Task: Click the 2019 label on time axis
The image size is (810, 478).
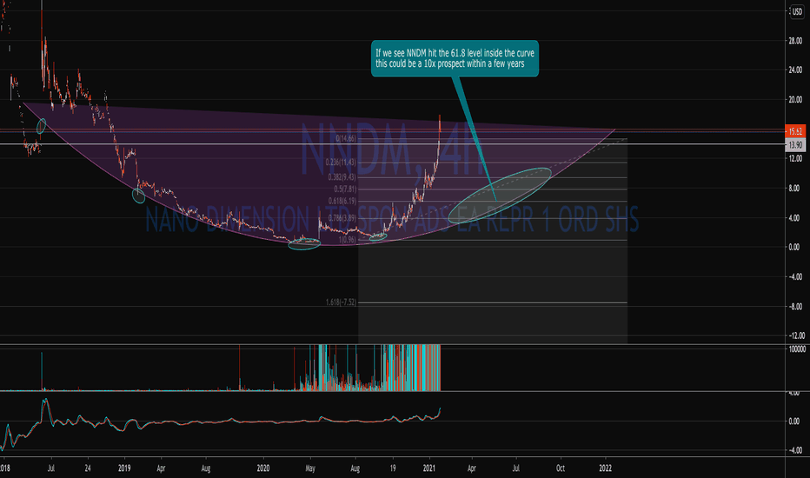Action: (124, 468)
